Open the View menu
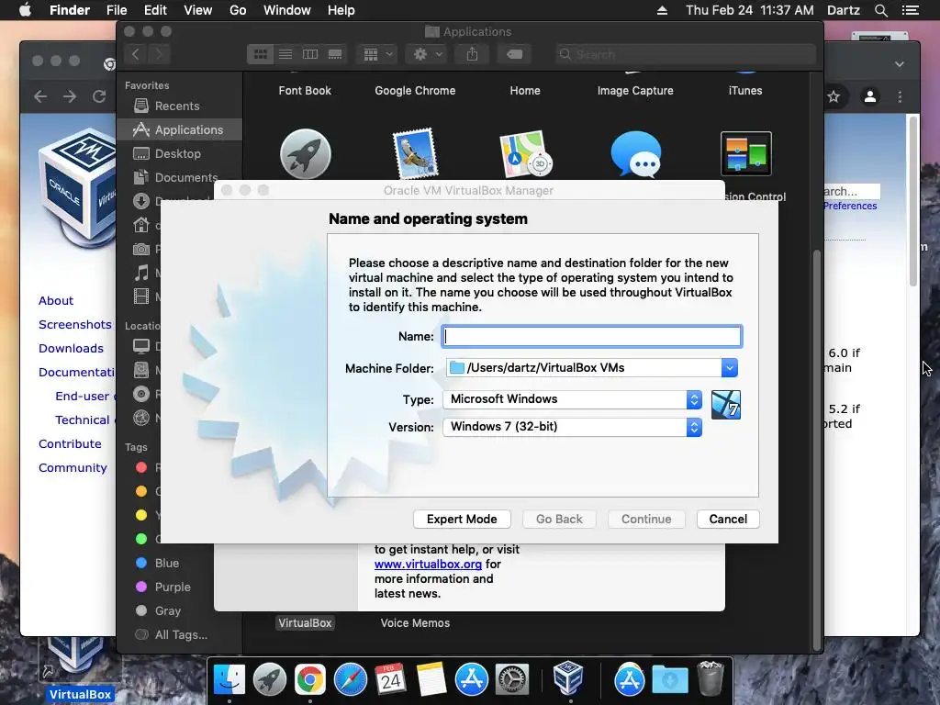The width and height of the screenshot is (940, 705). [x=198, y=10]
